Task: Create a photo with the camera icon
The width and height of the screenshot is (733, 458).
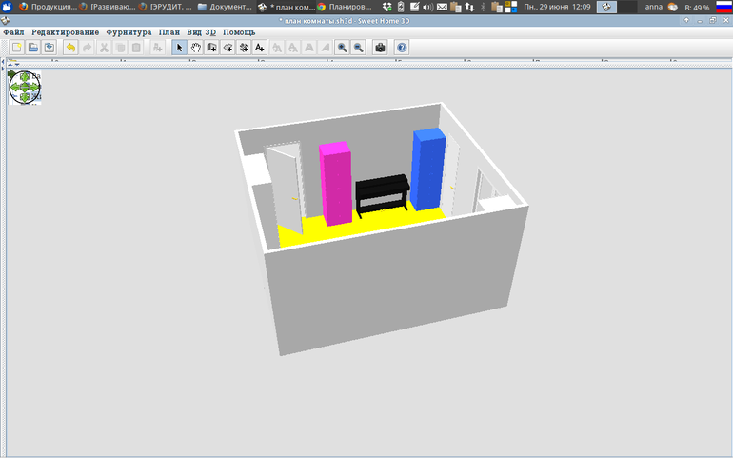Action: [380, 47]
